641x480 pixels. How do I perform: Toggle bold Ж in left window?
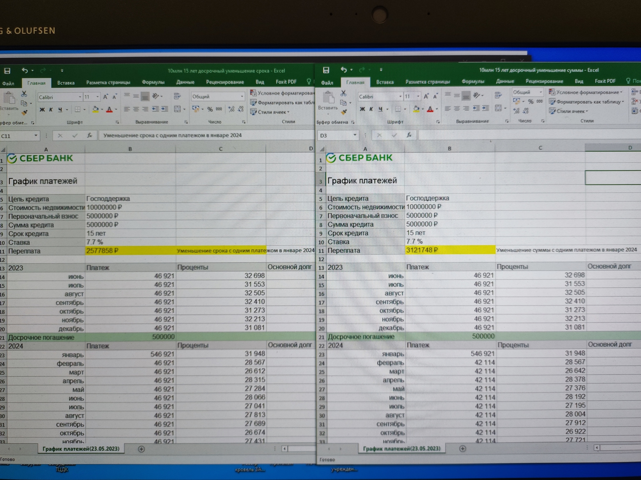[x=42, y=109]
